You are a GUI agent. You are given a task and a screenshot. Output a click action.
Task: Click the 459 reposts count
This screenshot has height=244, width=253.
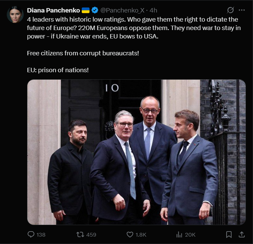pos(91,235)
